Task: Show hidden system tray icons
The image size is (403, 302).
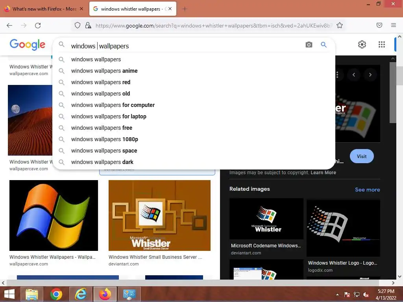Action: pos(337,295)
